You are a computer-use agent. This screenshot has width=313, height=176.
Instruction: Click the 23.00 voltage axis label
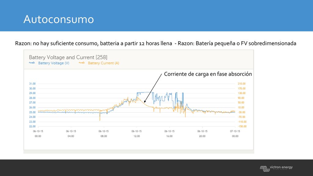pos(32,122)
